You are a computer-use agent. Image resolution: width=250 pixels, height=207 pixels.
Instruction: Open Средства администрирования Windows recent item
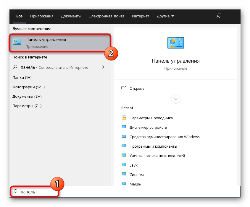(x=164, y=137)
